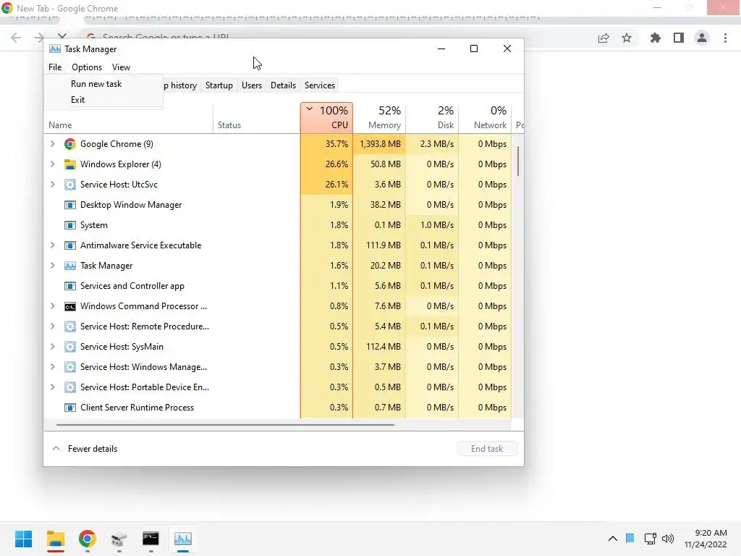The width and height of the screenshot is (741, 556).
Task: Switch to the Startup tab
Action: 219,85
